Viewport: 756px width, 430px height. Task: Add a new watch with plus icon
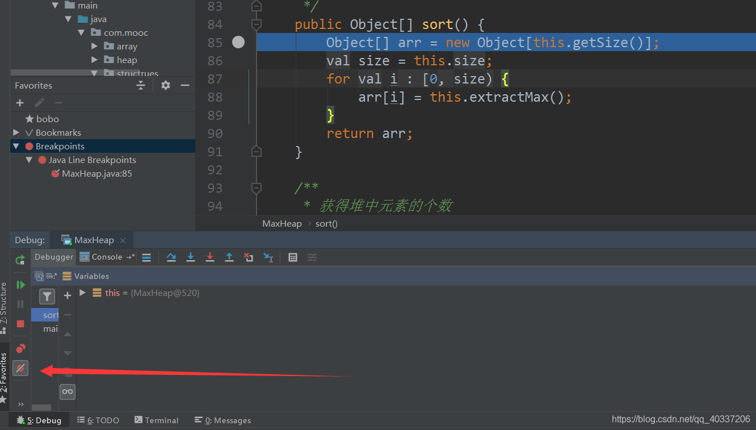[x=68, y=295]
